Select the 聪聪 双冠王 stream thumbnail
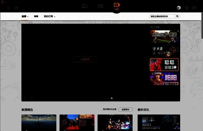Image resolution: width=203 pixels, height=131 pixels. tap(164, 65)
